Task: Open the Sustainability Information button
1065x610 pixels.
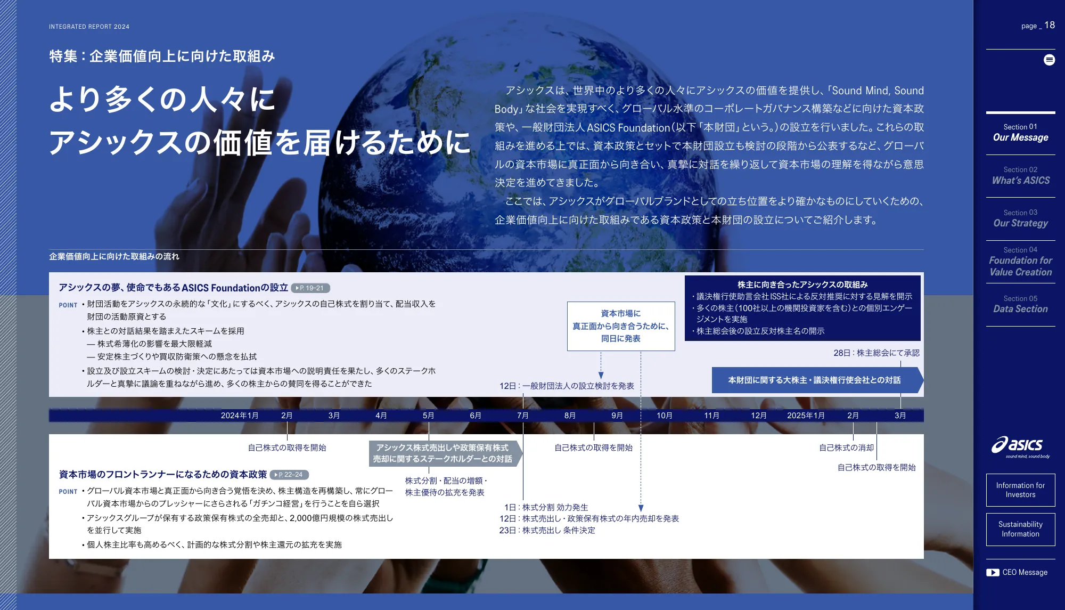Action: (x=1020, y=529)
